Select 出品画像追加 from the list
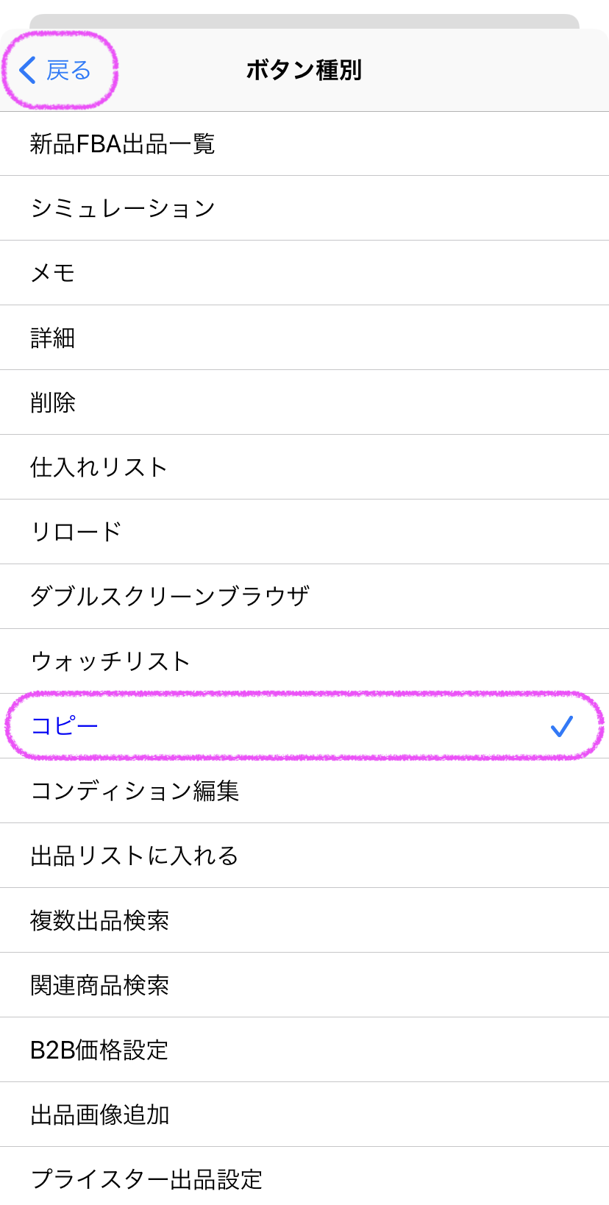The height and width of the screenshot is (1205, 609). pos(100,1115)
